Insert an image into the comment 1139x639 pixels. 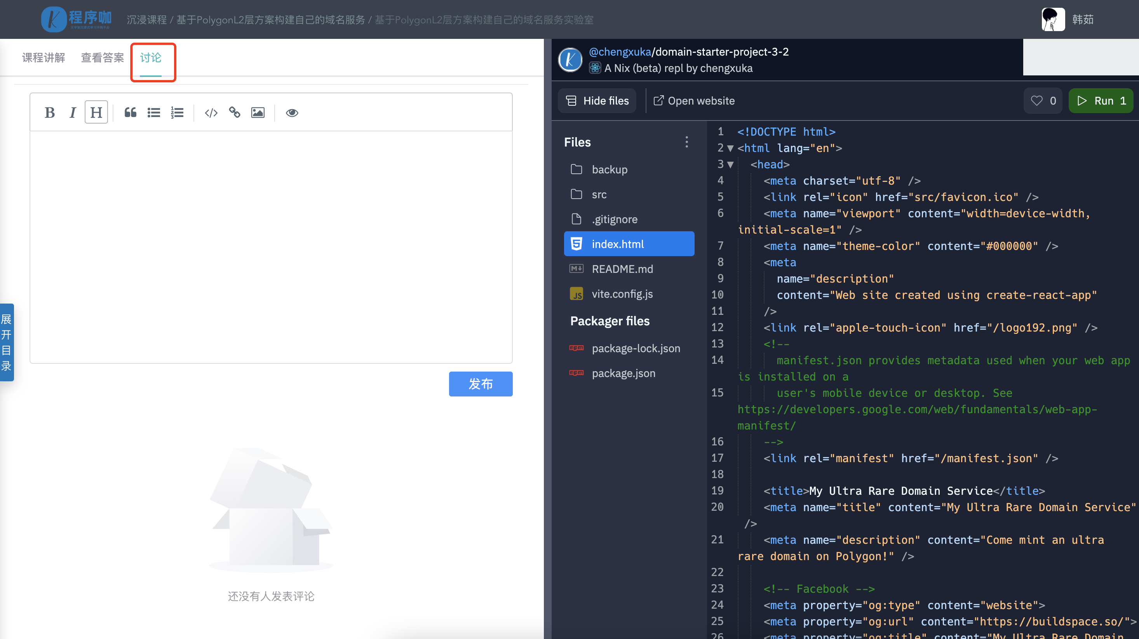coord(258,113)
